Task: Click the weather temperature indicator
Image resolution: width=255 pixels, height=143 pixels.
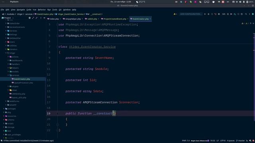Action: coord(141,2)
